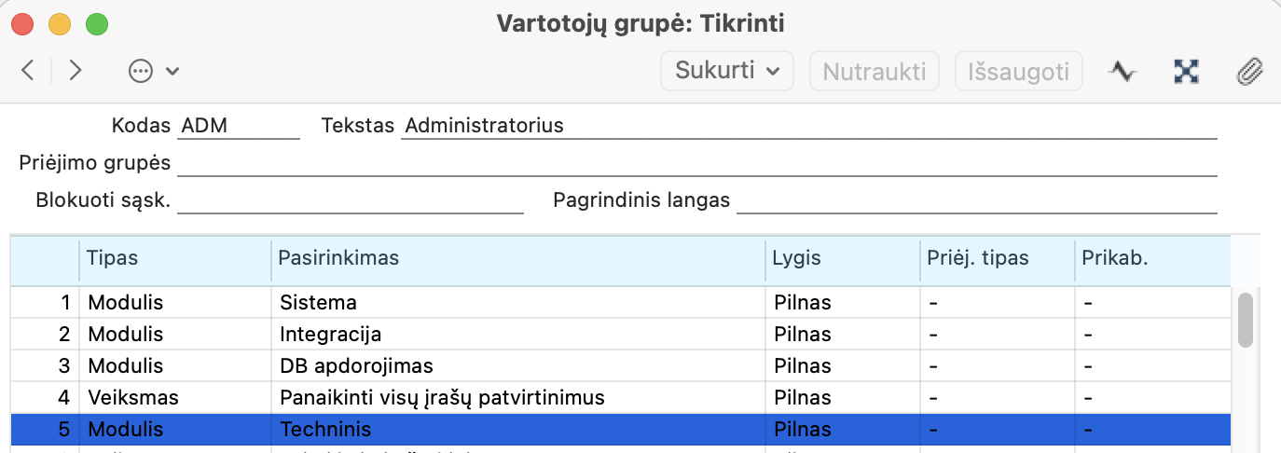Select the DB apdorojimas row
This screenshot has height=453, width=1281.
[356, 366]
